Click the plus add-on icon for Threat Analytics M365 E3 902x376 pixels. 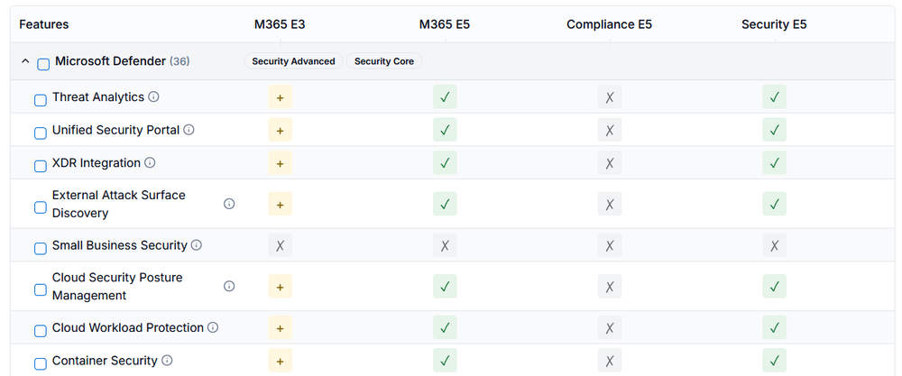click(281, 96)
